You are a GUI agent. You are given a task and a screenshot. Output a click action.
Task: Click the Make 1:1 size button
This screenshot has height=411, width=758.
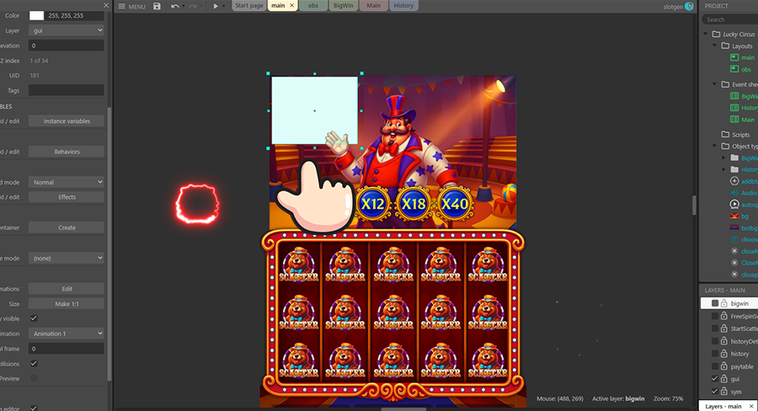(x=66, y=303)
